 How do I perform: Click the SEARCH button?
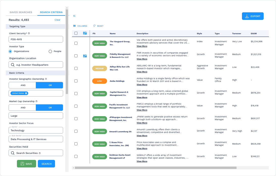click(46, 164)
